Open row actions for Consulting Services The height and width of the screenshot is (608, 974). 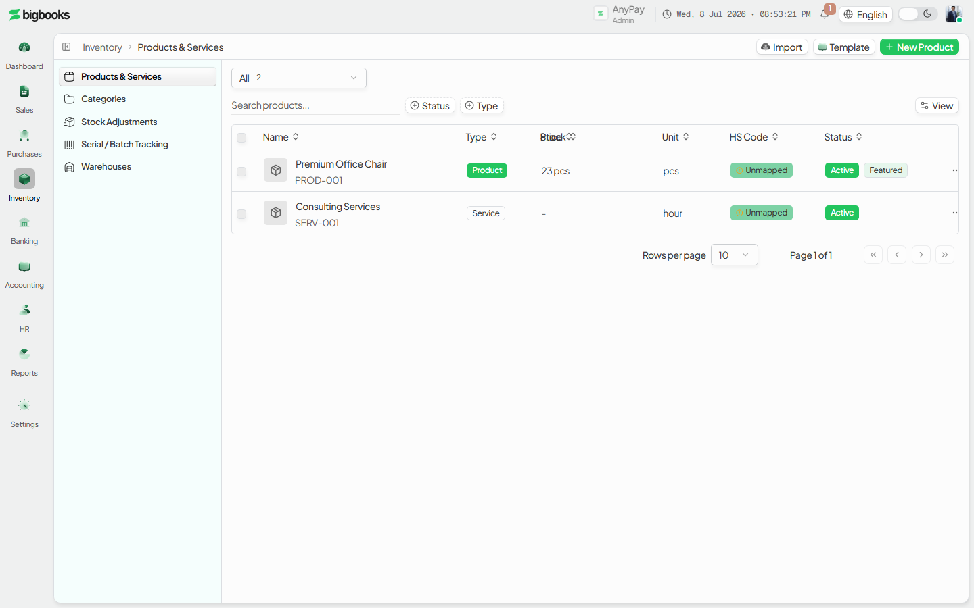click(954, 213)
